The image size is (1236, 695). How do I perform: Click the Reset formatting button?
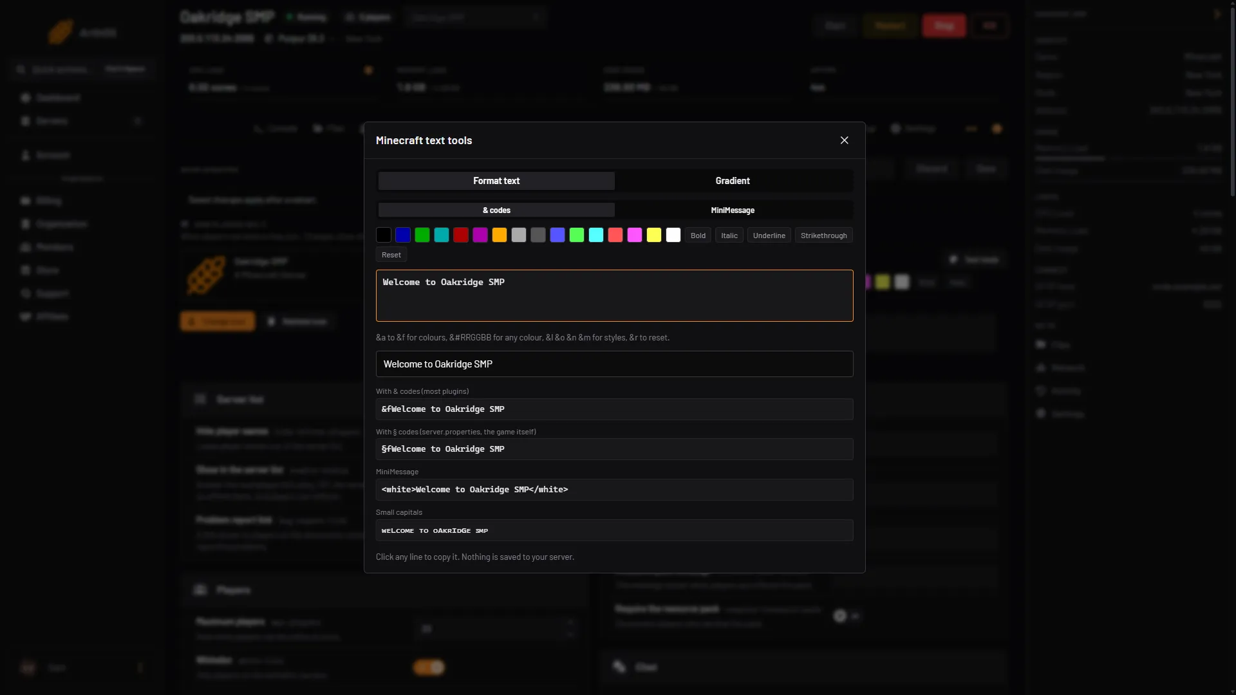point(391,255)
